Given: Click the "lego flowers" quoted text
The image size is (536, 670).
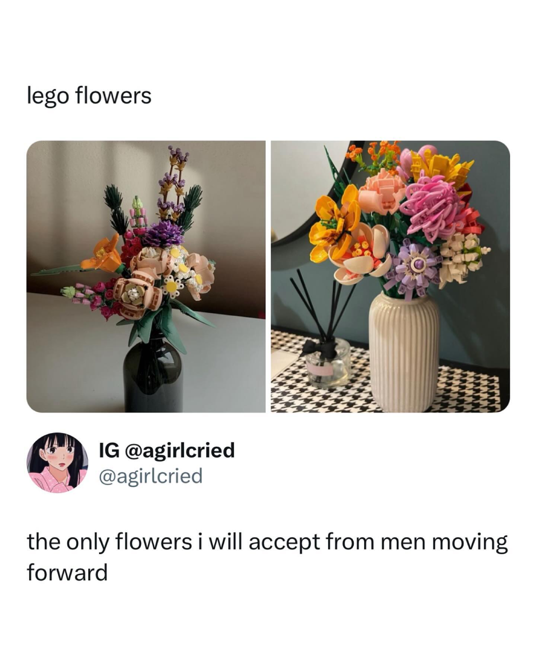Looking at the screenshot, I should point(89,96).
